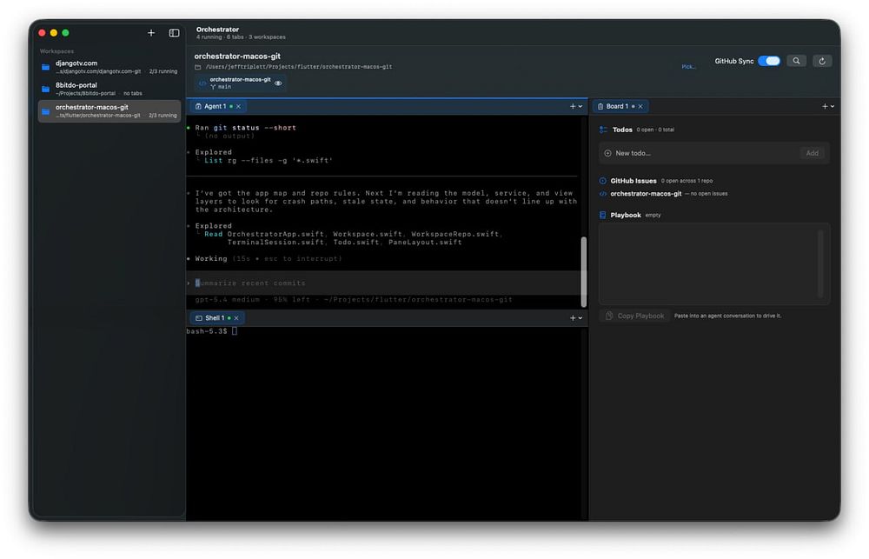Click the orchestrator-macos-git sidebar folder icon
Image resolution: width=869 pixels, height=559 pixels.
45,111
